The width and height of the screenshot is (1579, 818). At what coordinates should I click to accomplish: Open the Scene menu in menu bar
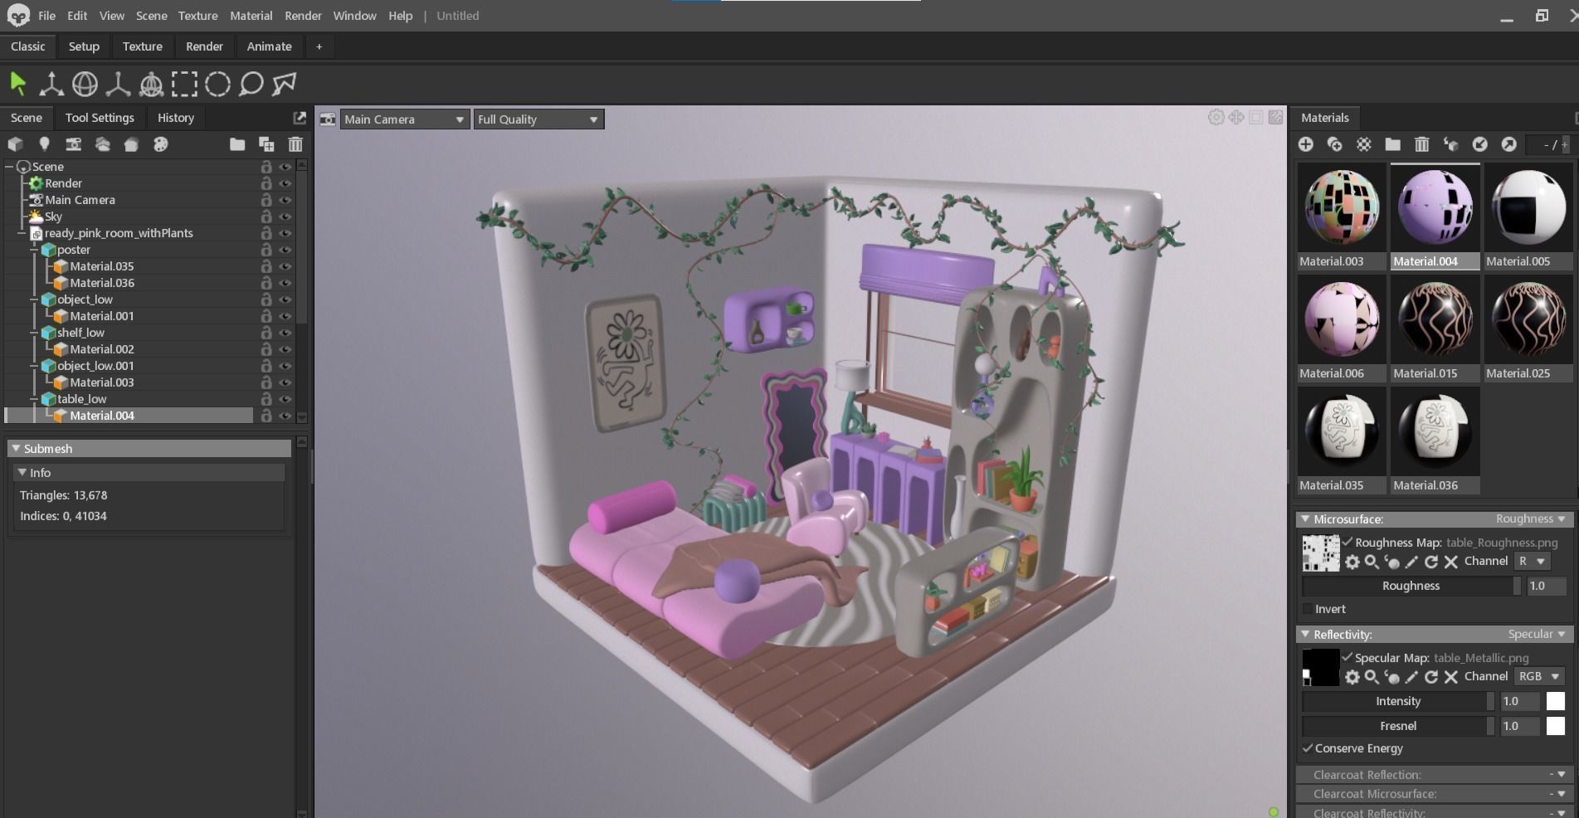[151, 16]
